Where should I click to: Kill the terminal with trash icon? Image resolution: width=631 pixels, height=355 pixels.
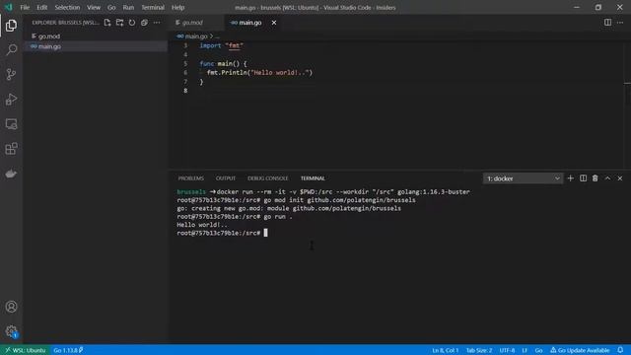pos(596,178)
